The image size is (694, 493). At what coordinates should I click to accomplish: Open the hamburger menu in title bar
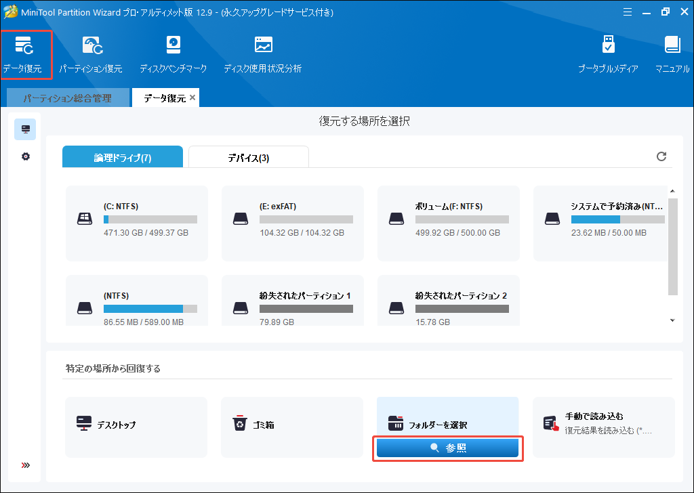tap(627, 12)
